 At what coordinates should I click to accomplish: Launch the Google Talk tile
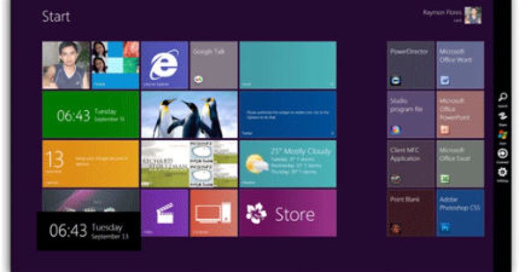click(x=214, y=66)
